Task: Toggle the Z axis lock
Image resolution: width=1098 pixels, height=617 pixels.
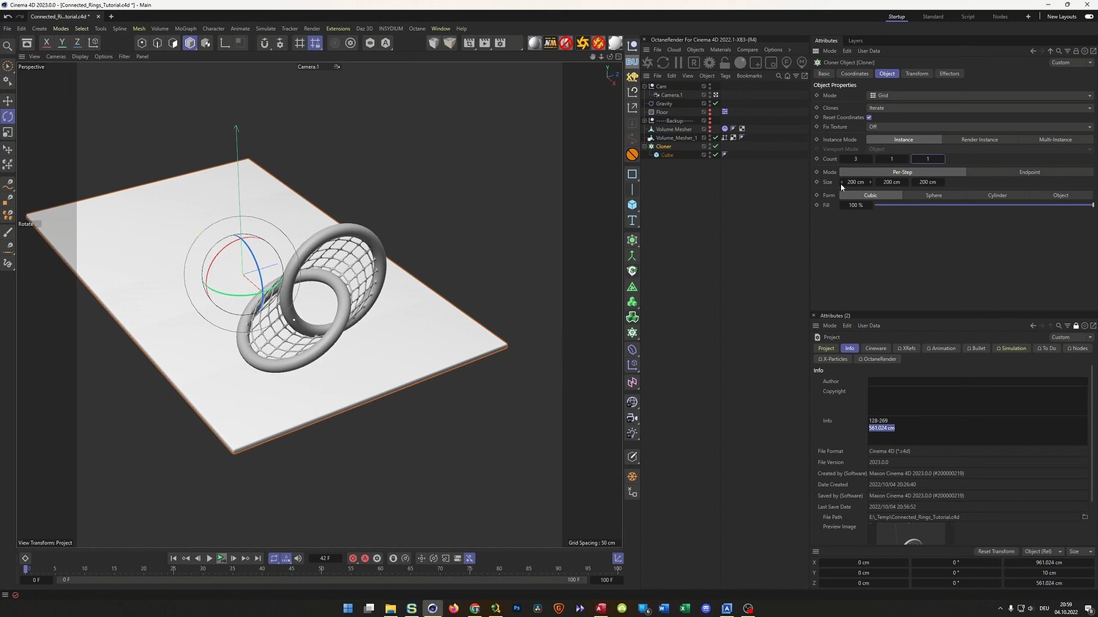Action: click(78, 43)
